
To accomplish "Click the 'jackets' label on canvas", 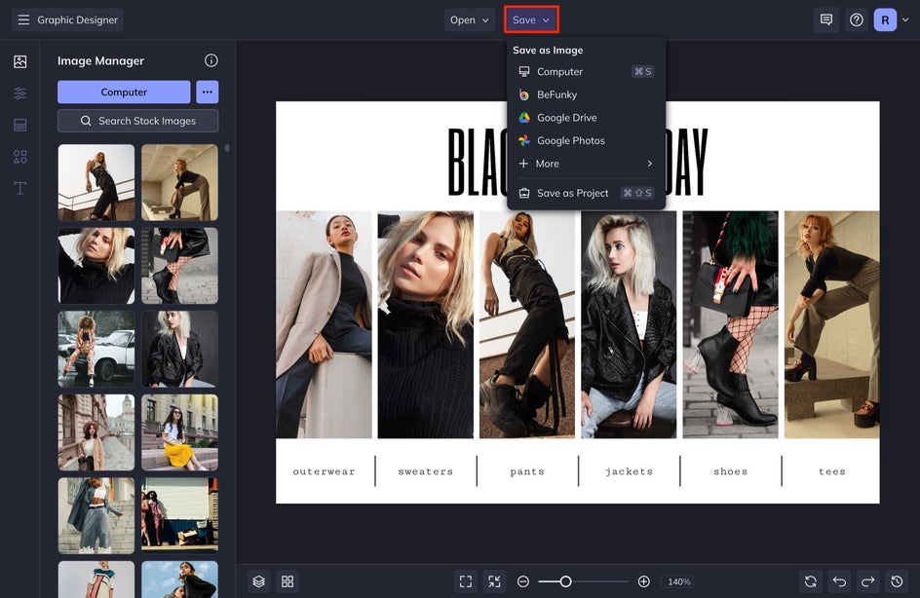I will coord(629,472).
